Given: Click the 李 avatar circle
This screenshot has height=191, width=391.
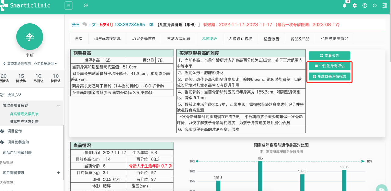Looking at the screenshot, I should 30,37.
